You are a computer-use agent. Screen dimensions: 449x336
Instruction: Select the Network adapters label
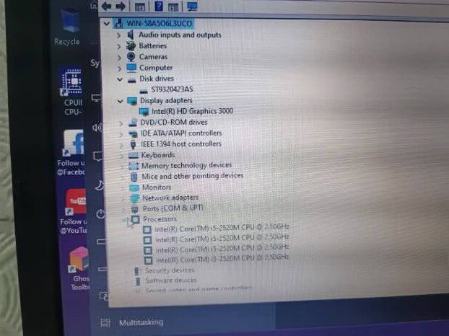pos(170,198)
